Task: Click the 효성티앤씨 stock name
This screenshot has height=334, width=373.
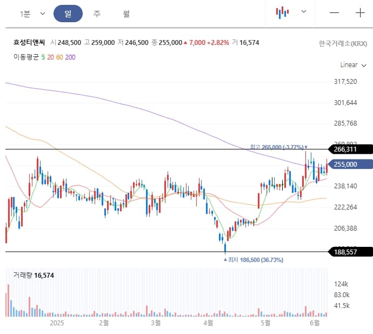Action: [29, 42]
